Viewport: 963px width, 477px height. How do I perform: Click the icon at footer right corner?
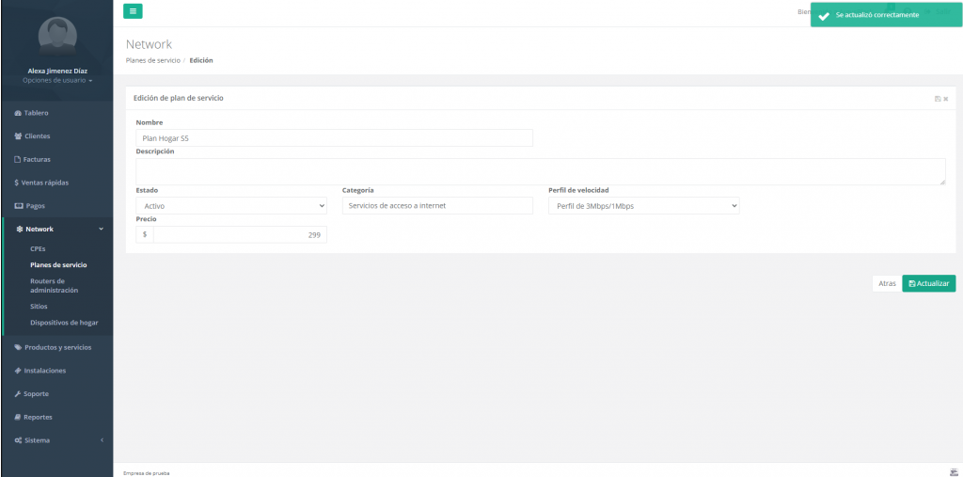click(954, 472)
